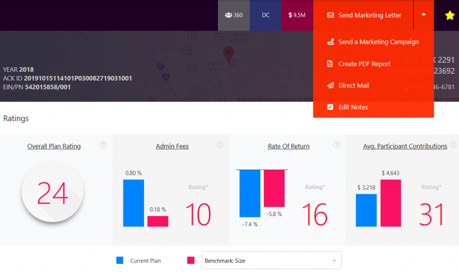Click the yellow star favorite icon
Viewport: 459px width, 273px height.
click(x=450, y=16)
